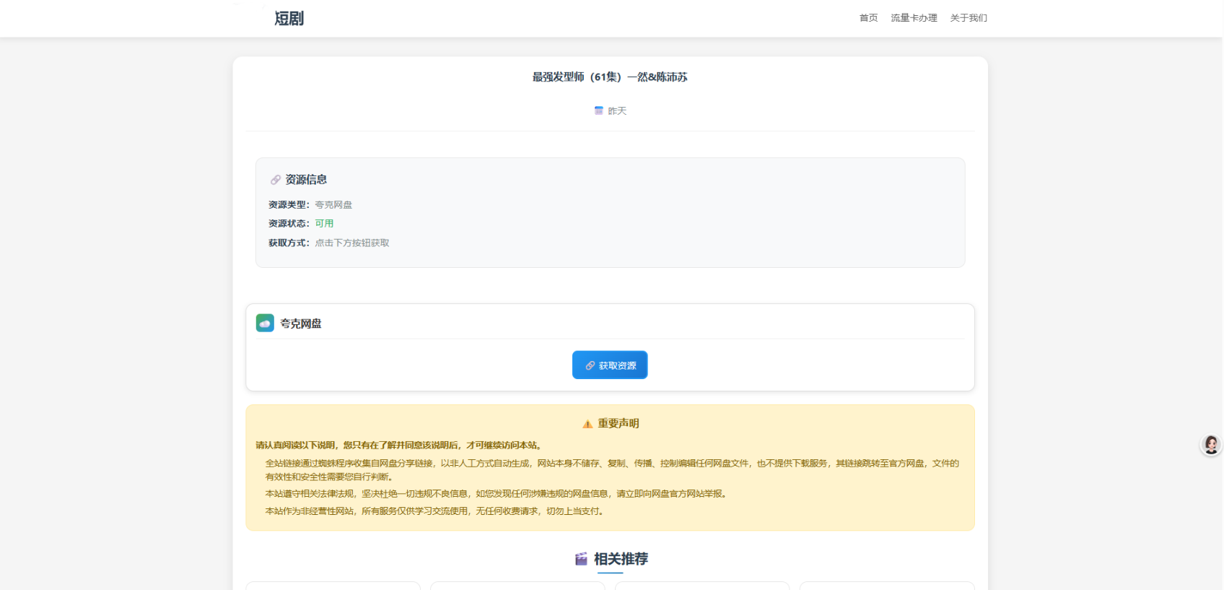Click the 夸克网盘 card heading
This screenshot has width=1224, height=590.
(x=301, y=324)
